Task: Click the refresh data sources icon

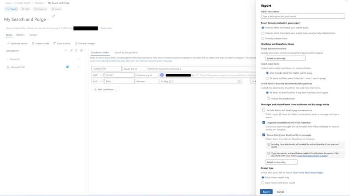Action: (x=76, y=51)
